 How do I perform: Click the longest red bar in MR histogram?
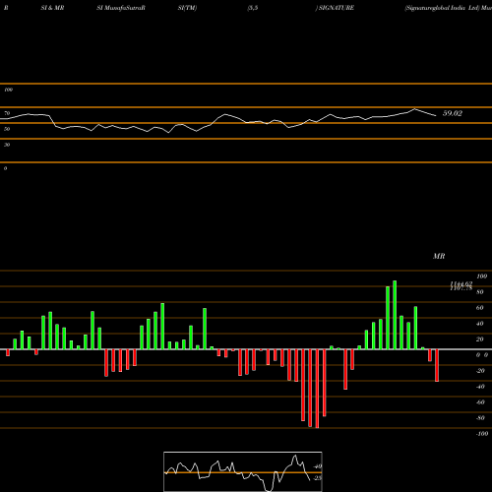[x=317, y=389]
